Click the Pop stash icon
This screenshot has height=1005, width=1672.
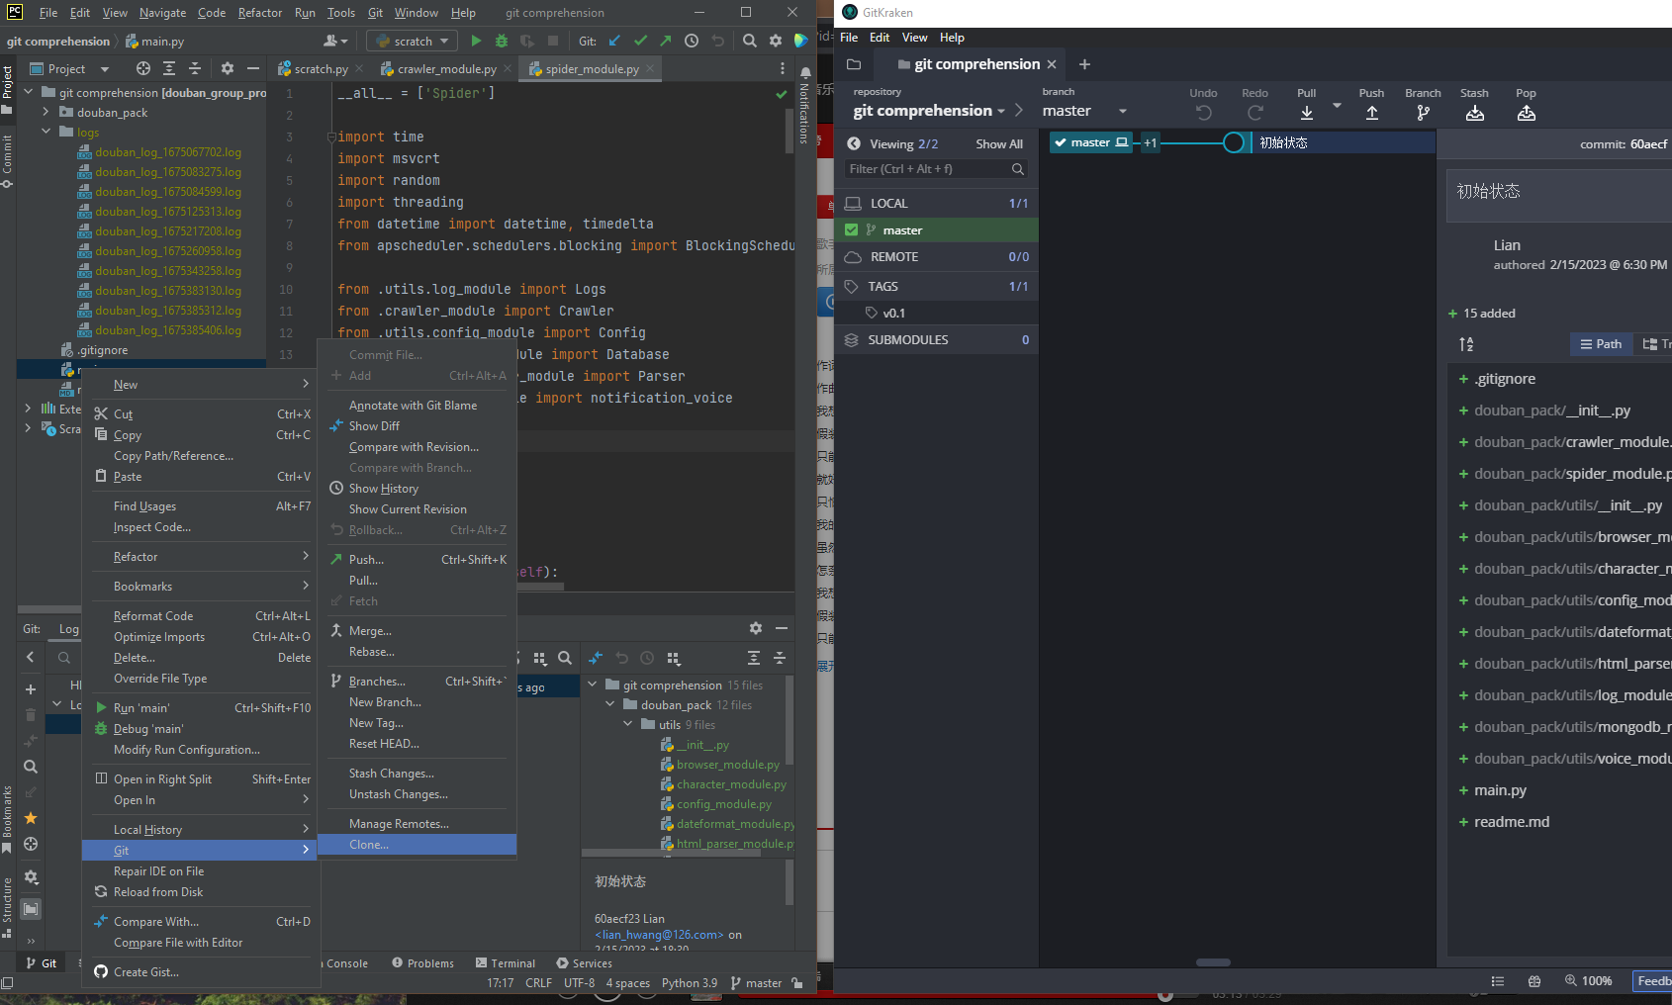(1527, 113)
